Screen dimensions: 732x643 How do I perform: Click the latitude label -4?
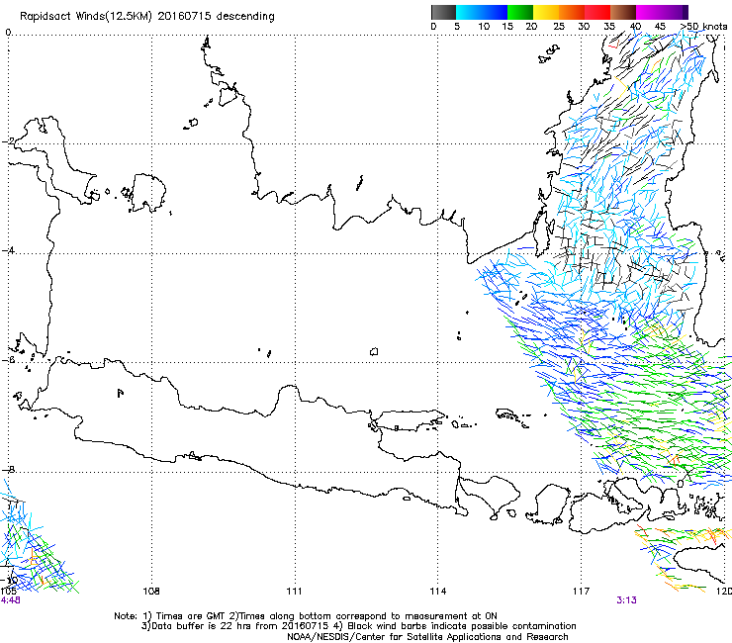click(x=9, y=250)
